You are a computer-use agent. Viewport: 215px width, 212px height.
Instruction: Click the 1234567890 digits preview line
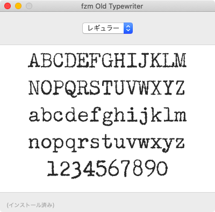[x=107, y=169]
